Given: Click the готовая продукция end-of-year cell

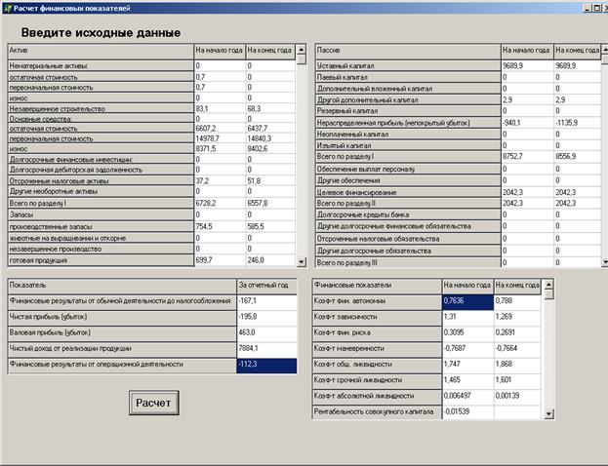Looking at the screenshot, I should coord(270,260).
